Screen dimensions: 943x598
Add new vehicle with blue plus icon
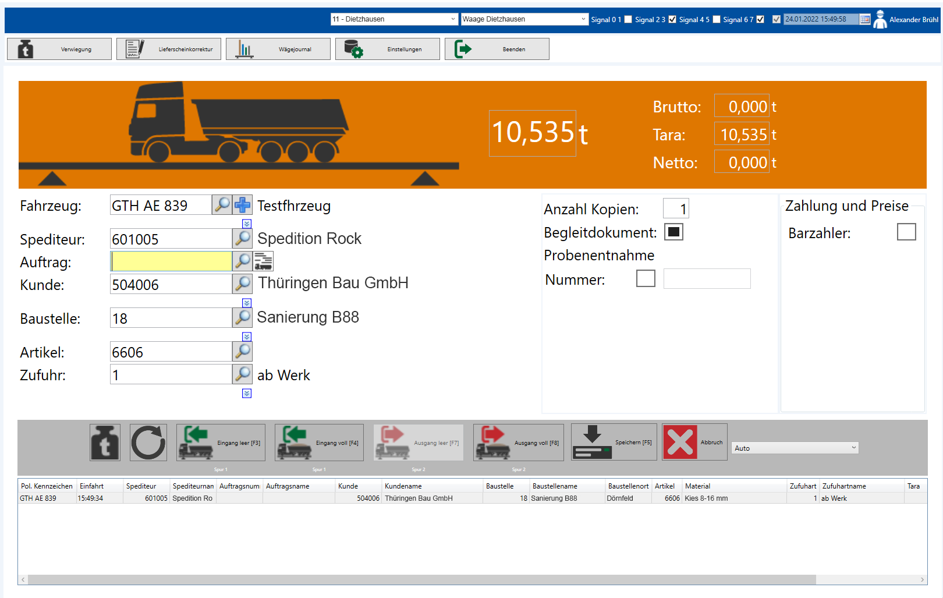tap(243, 205)
